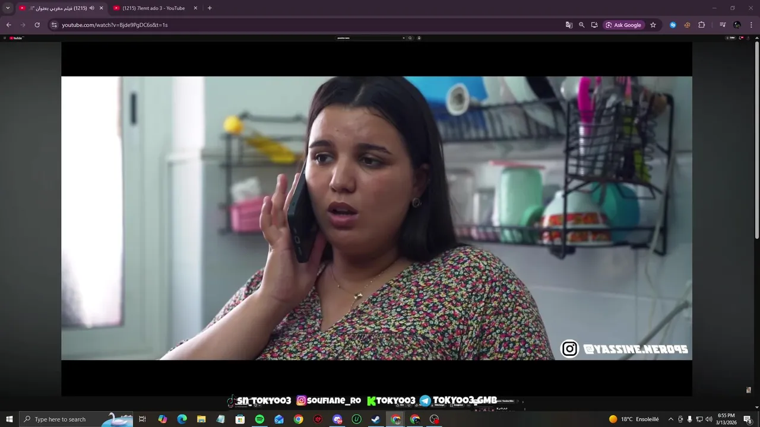Open the Chrome profile avatar
This screenshot has width=760, height=427.
point(737,25)
